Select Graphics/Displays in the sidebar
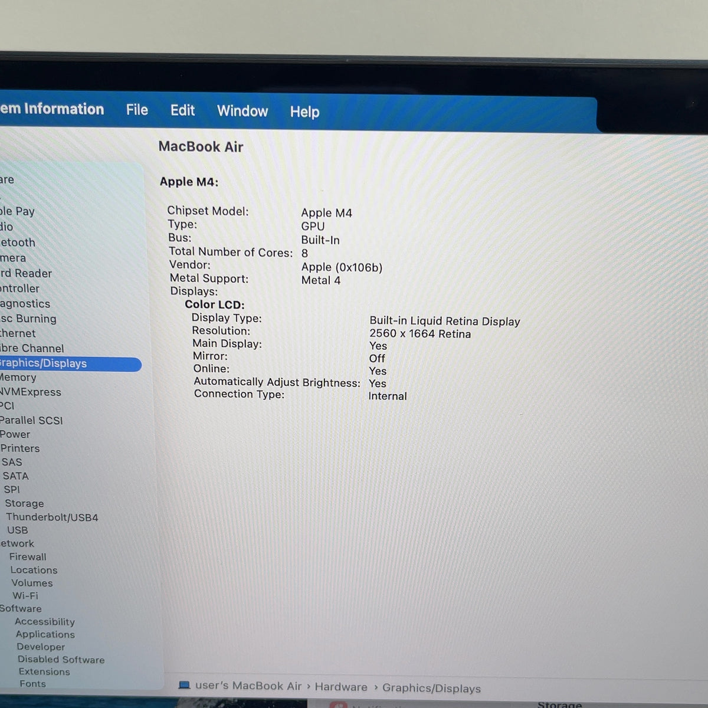Image resolution: width=708 pixels, height=708 pixels. tap(71, 363)
